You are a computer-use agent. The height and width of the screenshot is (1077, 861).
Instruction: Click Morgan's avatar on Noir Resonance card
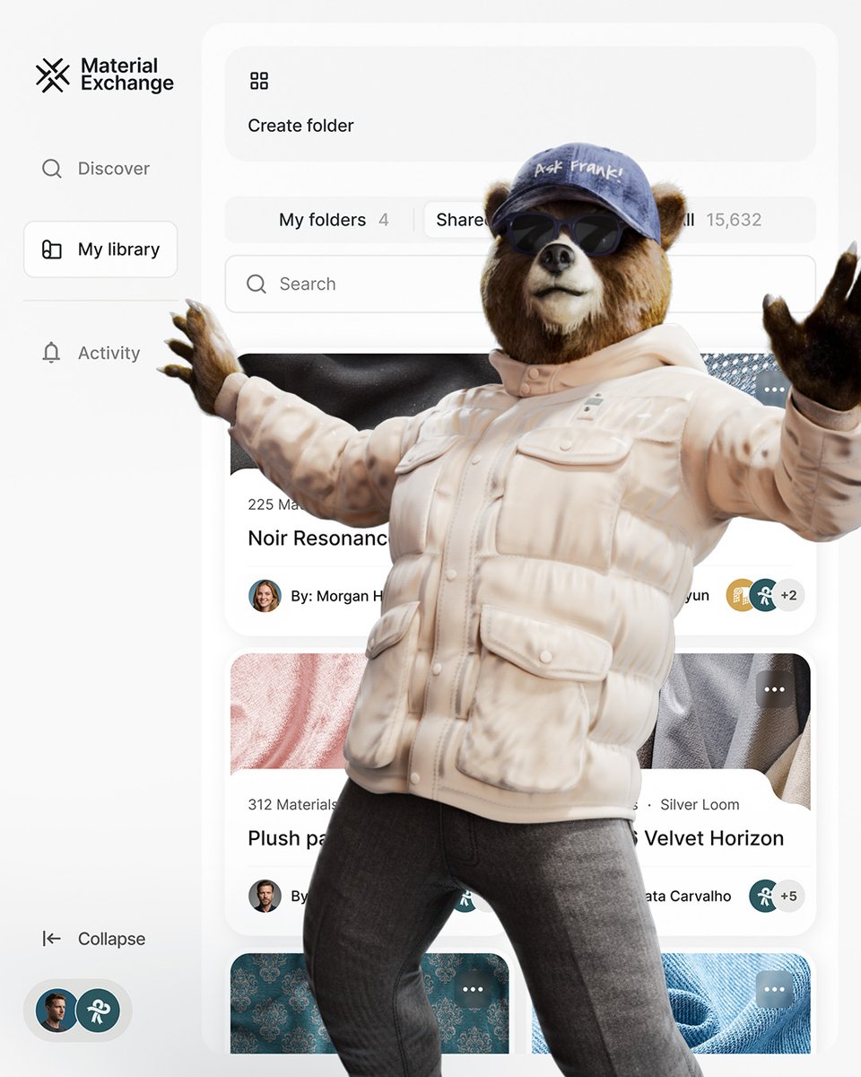(x=265, y=596)
